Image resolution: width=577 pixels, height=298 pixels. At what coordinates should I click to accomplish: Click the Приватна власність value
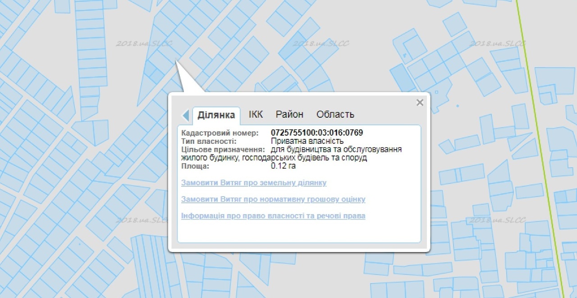pyautogui.click(x=307, y=142)
